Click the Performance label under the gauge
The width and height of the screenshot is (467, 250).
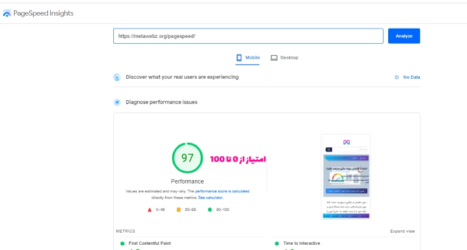click(x=187, y=181)
